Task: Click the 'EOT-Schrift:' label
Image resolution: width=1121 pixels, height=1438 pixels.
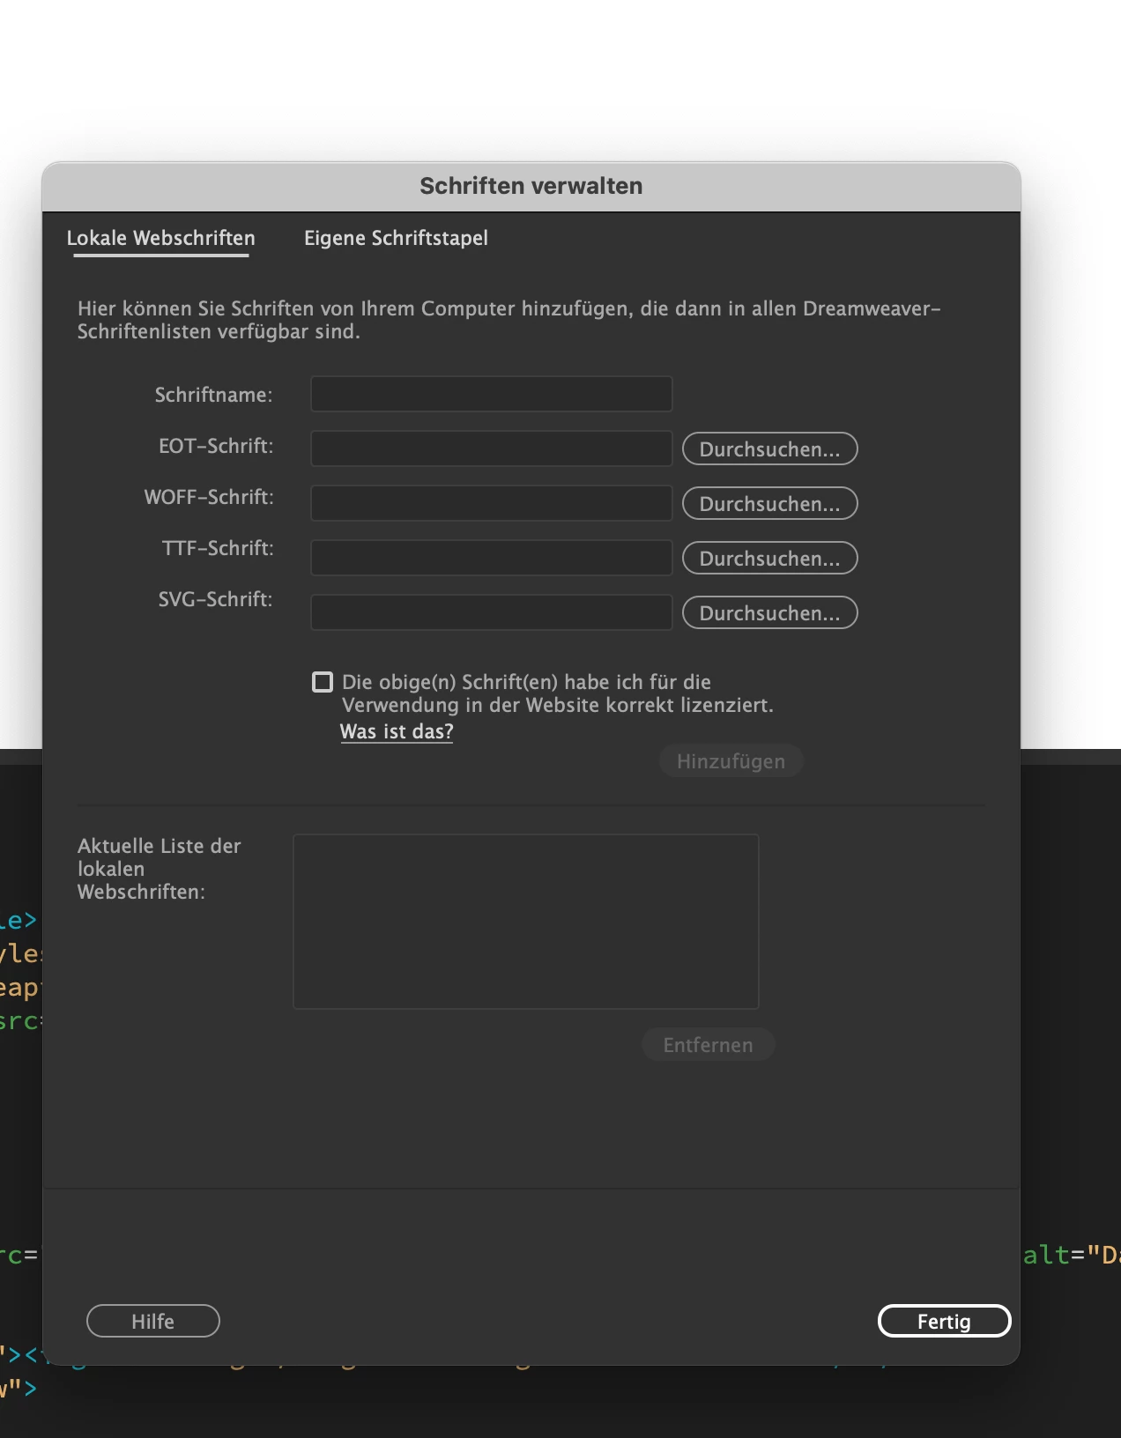Action: click(x=216, y=446)
